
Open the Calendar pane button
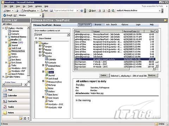(x=16, y=96)
